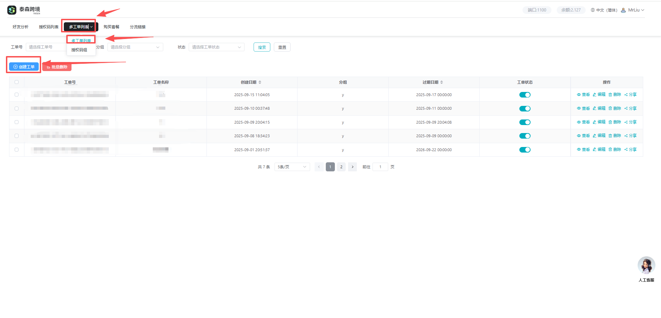This screenshot has height=318, width=661.
Task: Click 分享 share icon in fourth row
Action: pos(626,136)
